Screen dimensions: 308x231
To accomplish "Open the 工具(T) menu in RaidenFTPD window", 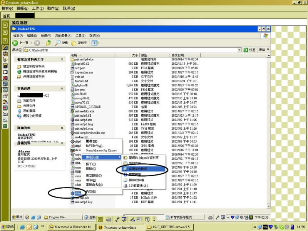I will 80,36.
